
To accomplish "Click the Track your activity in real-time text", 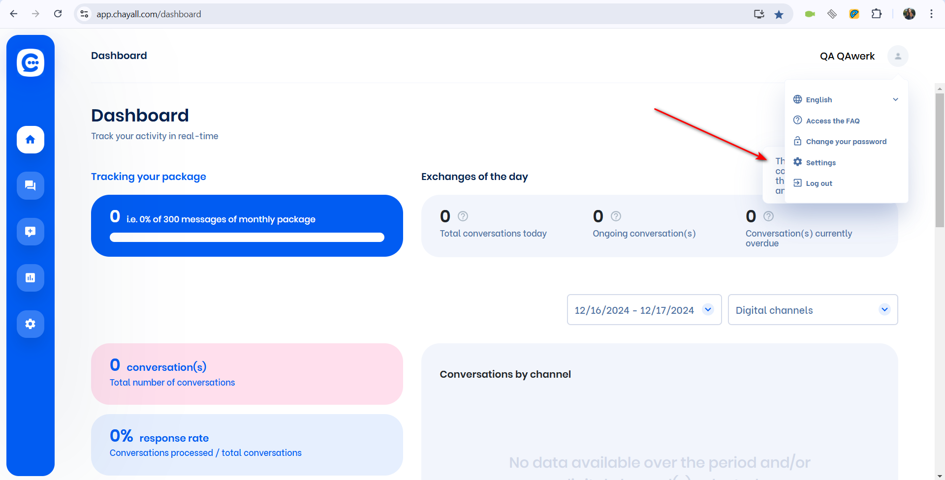I will point(155,136).
